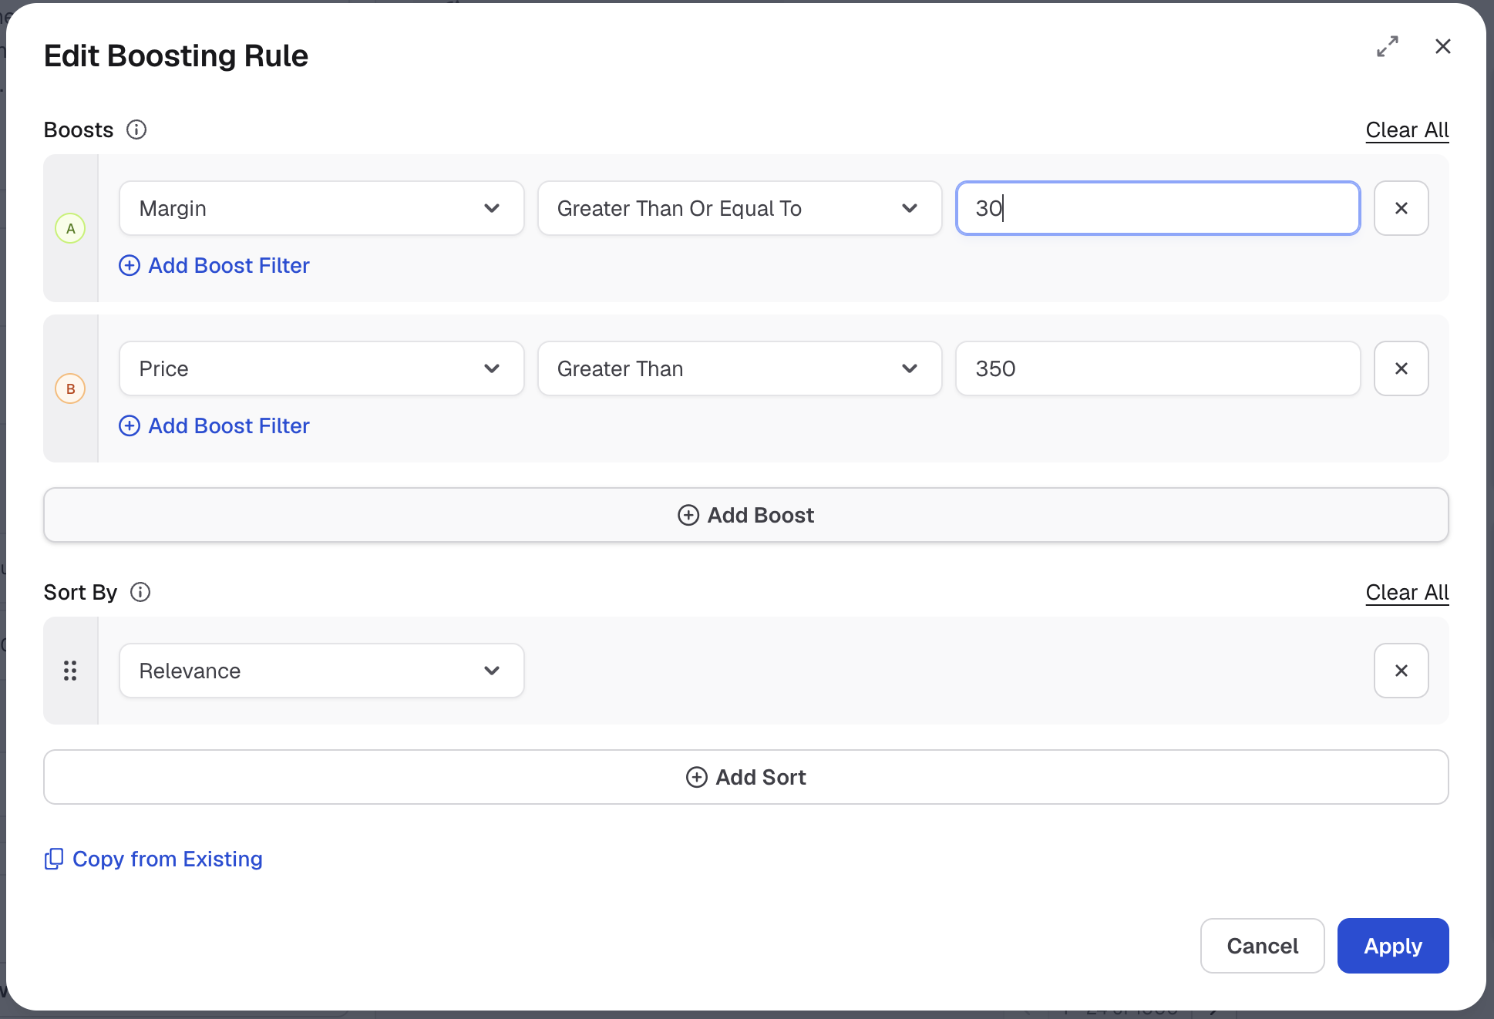Select boost group B badge
The image size is (1494, 1019).
[70, 388]
